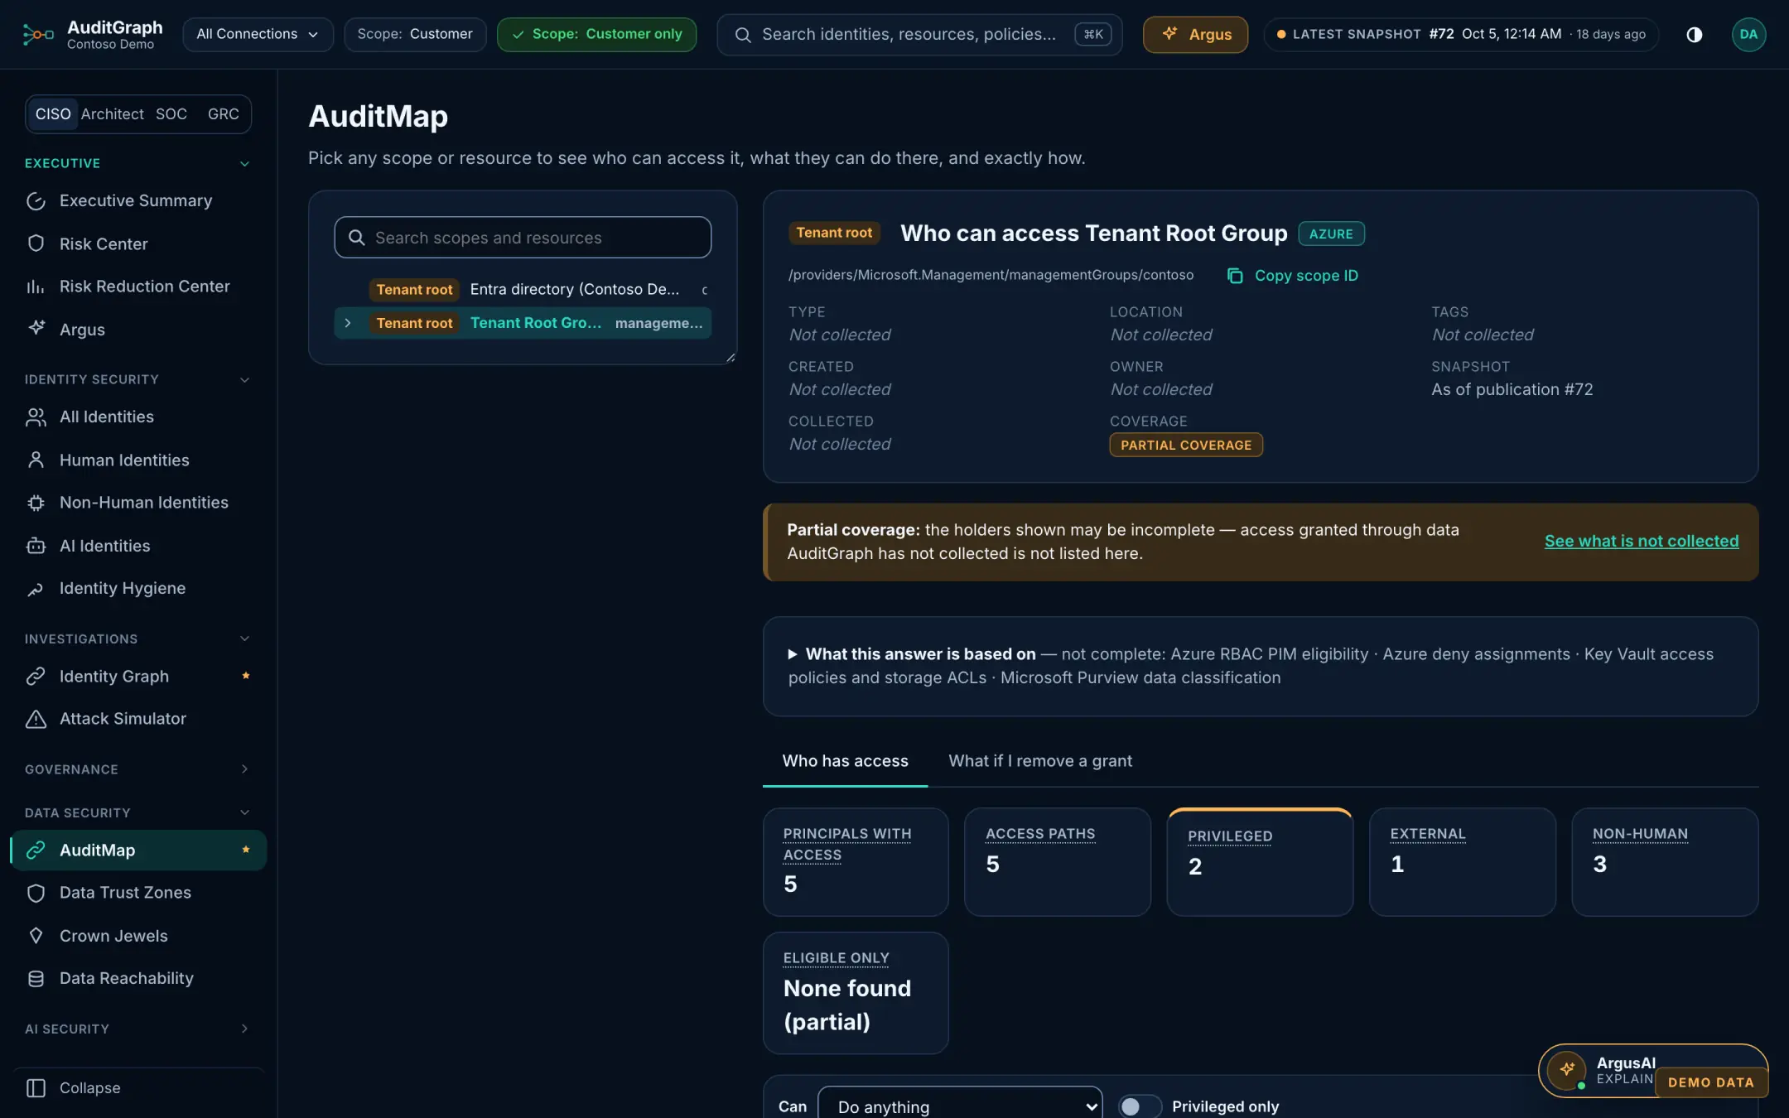Click the AuditGraph logo icon
Viewport: 1789px width, 1118px height.
(x=38, y=34)
